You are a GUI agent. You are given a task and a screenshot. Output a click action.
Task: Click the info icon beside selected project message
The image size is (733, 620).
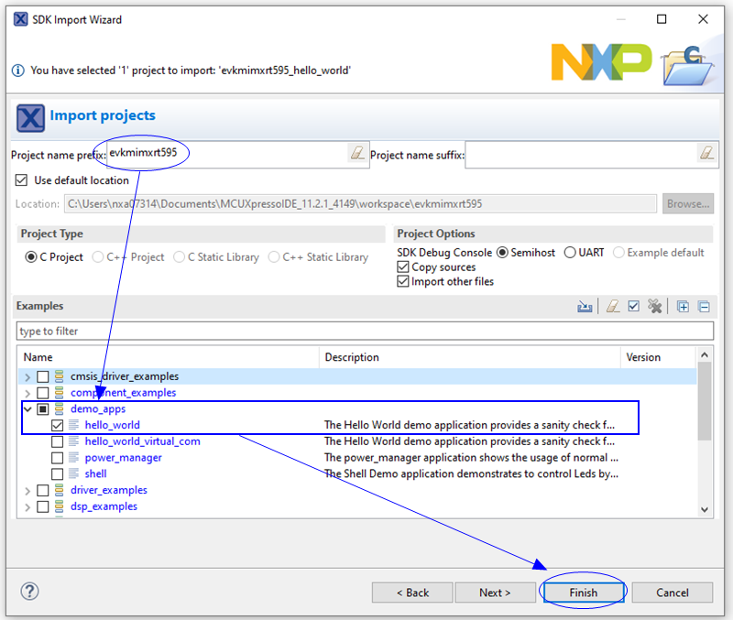pos(17,71)
